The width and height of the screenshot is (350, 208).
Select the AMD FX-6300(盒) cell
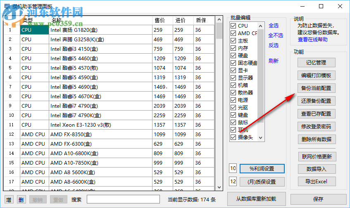point(101,144)
